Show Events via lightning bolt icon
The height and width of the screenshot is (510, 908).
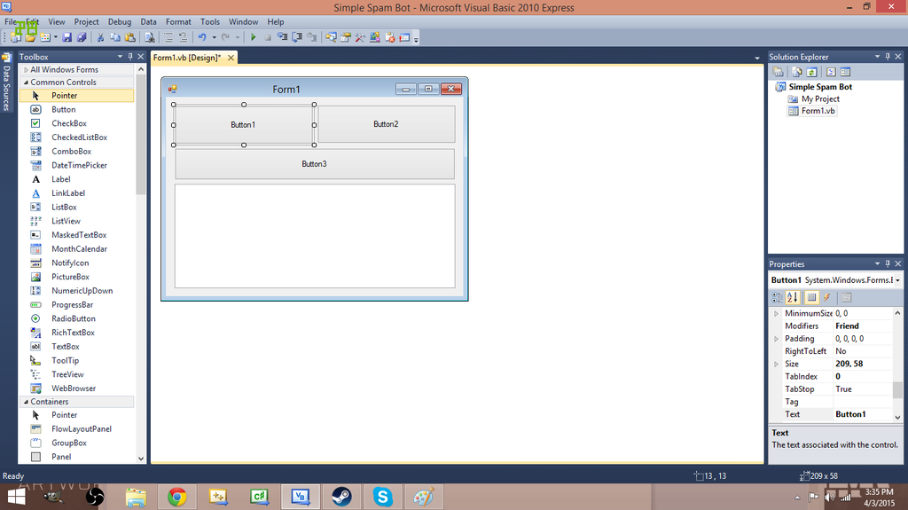pyautogui.click(x=827, y=297)
